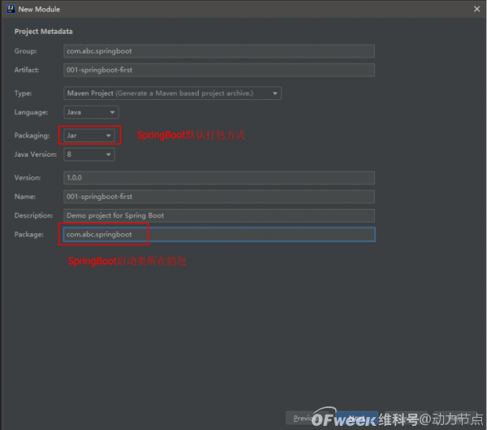Screen dimensions: 487x430
Task: Click the Description: label
Action: click(x=33, y=215)
